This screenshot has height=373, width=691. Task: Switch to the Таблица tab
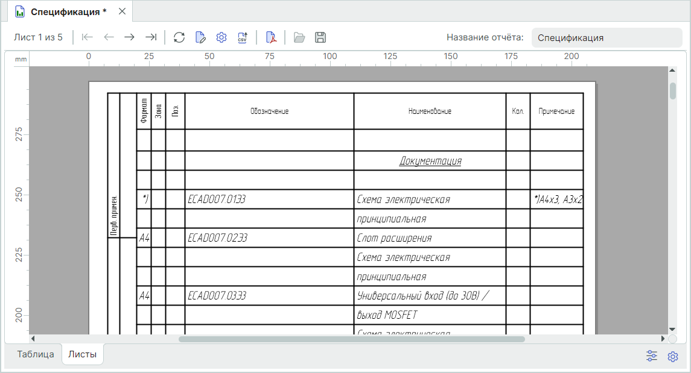pyautogui.click(x=36, y=354)
